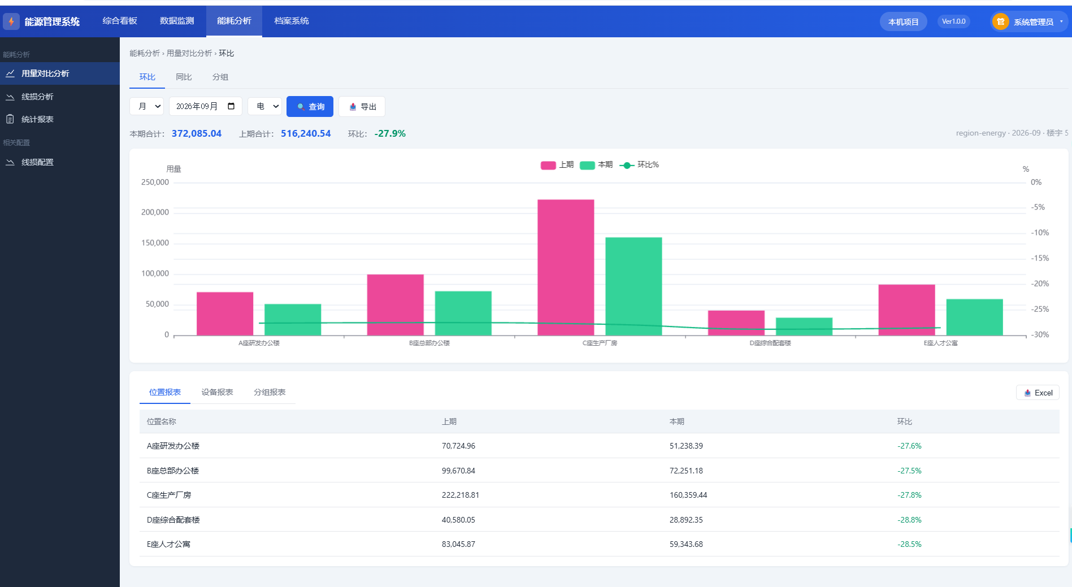Image resolution: width=1072 pixels, height=587 pixels.
Task: Toggle the 环比% line series legend
Action: point(639,165)
